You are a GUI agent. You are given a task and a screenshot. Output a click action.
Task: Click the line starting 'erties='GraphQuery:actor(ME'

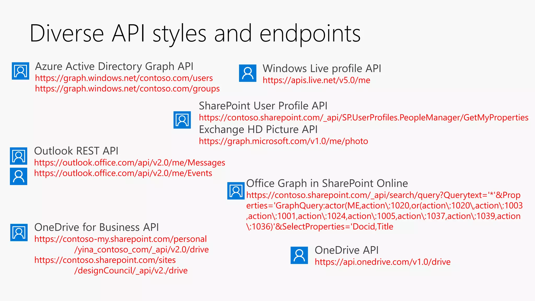pos(385,206)
